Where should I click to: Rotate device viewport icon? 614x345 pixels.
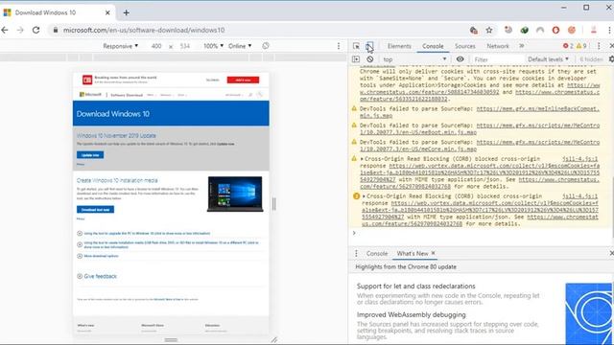tap(266, 46)
